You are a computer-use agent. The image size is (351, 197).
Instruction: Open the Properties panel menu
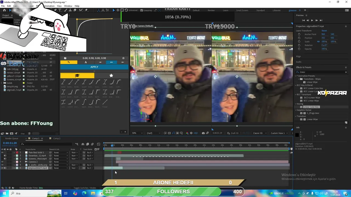click(x=346, y=26)
